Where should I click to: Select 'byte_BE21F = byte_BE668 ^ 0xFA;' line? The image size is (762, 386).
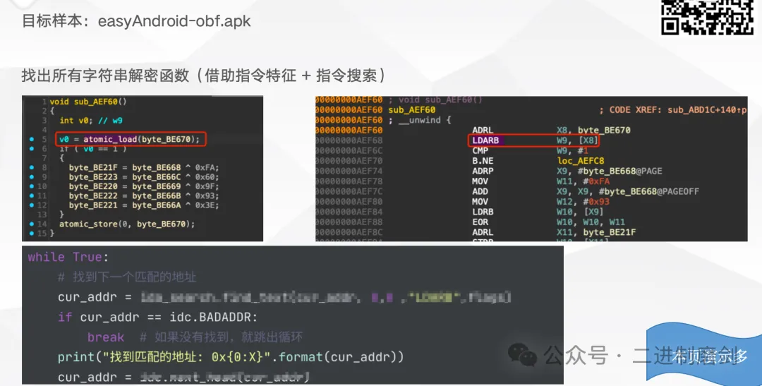tap(144, 168)
